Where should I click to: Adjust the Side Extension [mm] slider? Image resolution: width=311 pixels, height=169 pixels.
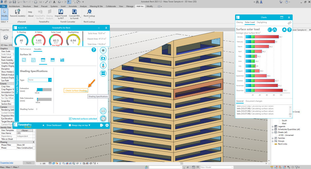pyautogui.click(x=44, y=99)
